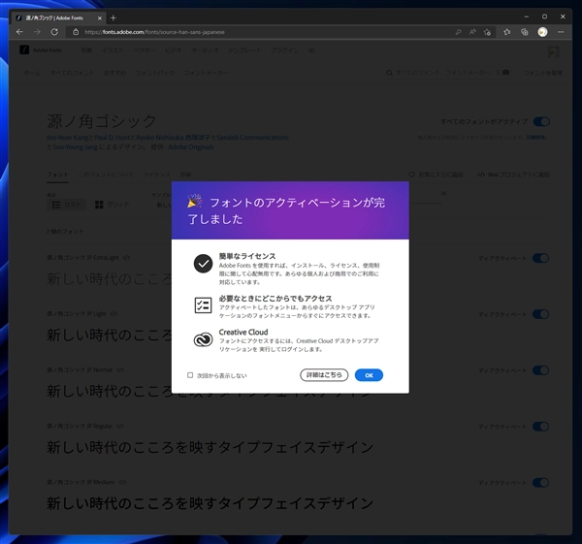The image size is (582, 544).
Task: Open すべてのフォント navigation item
Action: tap(73, 73)
